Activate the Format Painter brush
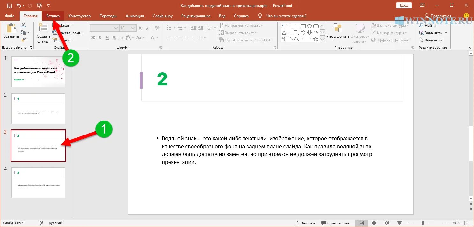The height and width of the screenshot is (227, 474). coord(23,40)
